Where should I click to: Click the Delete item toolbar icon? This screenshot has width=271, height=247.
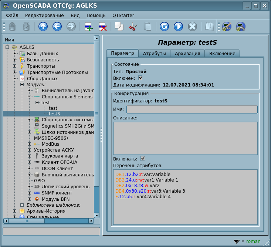coord(102,27)
